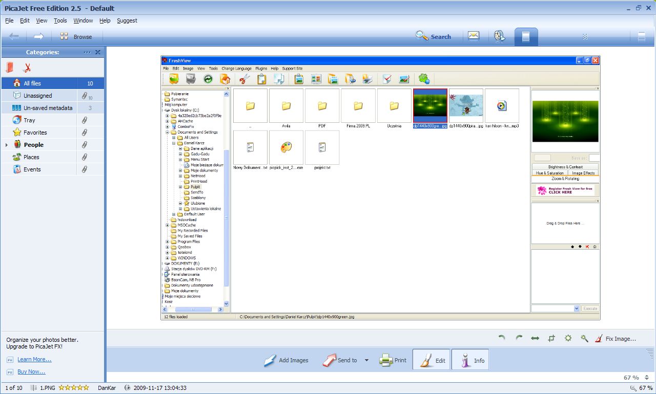The image size is (656, 394).
Task: Click the Search magnifier button
Action: click(x=433, y=36)
